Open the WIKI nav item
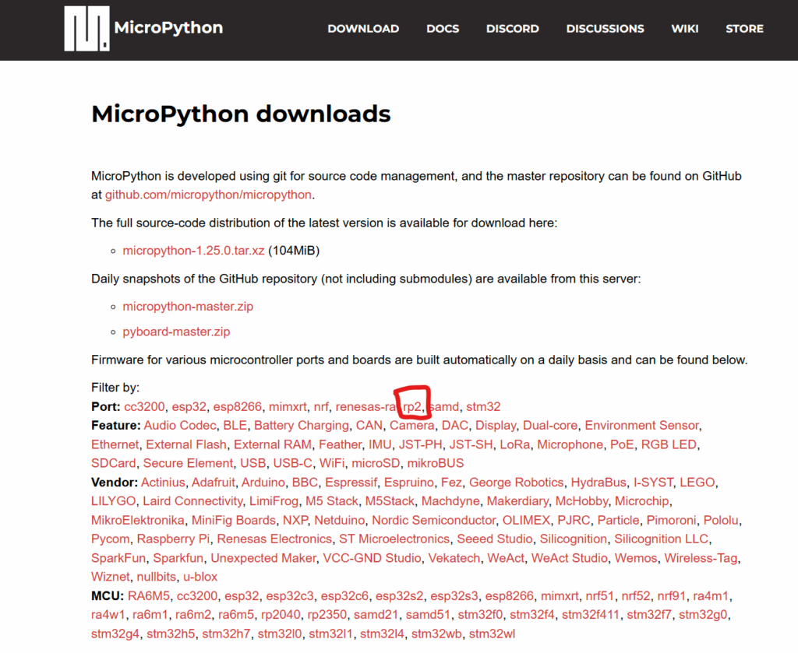The width and height of the screenshot is (798, 653). coord(684,29)
